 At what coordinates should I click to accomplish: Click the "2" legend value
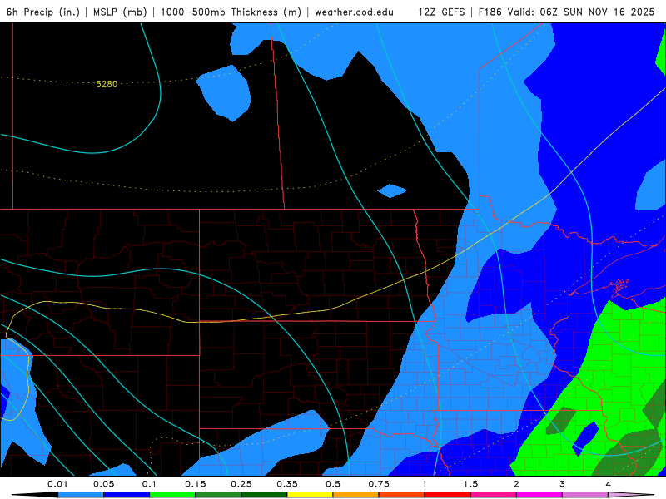[516, 484]
